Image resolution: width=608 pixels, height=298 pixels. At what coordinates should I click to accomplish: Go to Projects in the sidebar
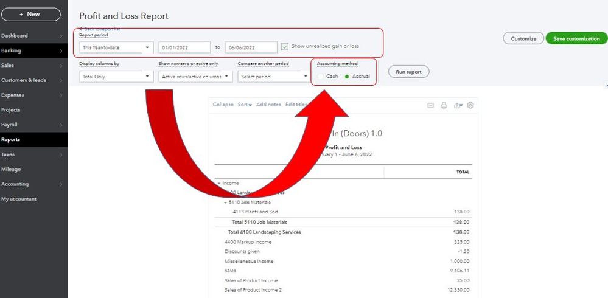[10, 110]
